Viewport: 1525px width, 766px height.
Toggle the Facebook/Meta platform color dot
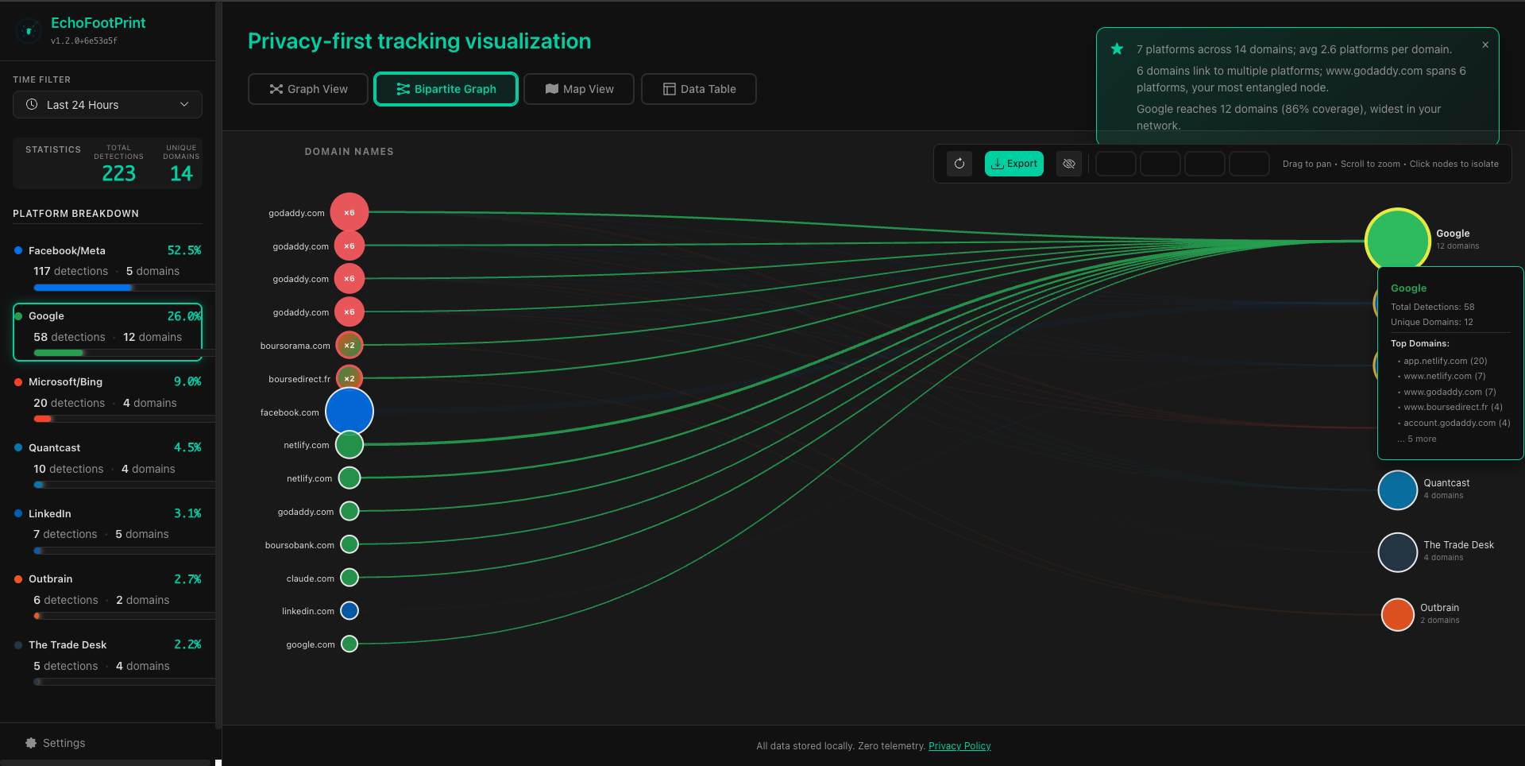(19, 250)
